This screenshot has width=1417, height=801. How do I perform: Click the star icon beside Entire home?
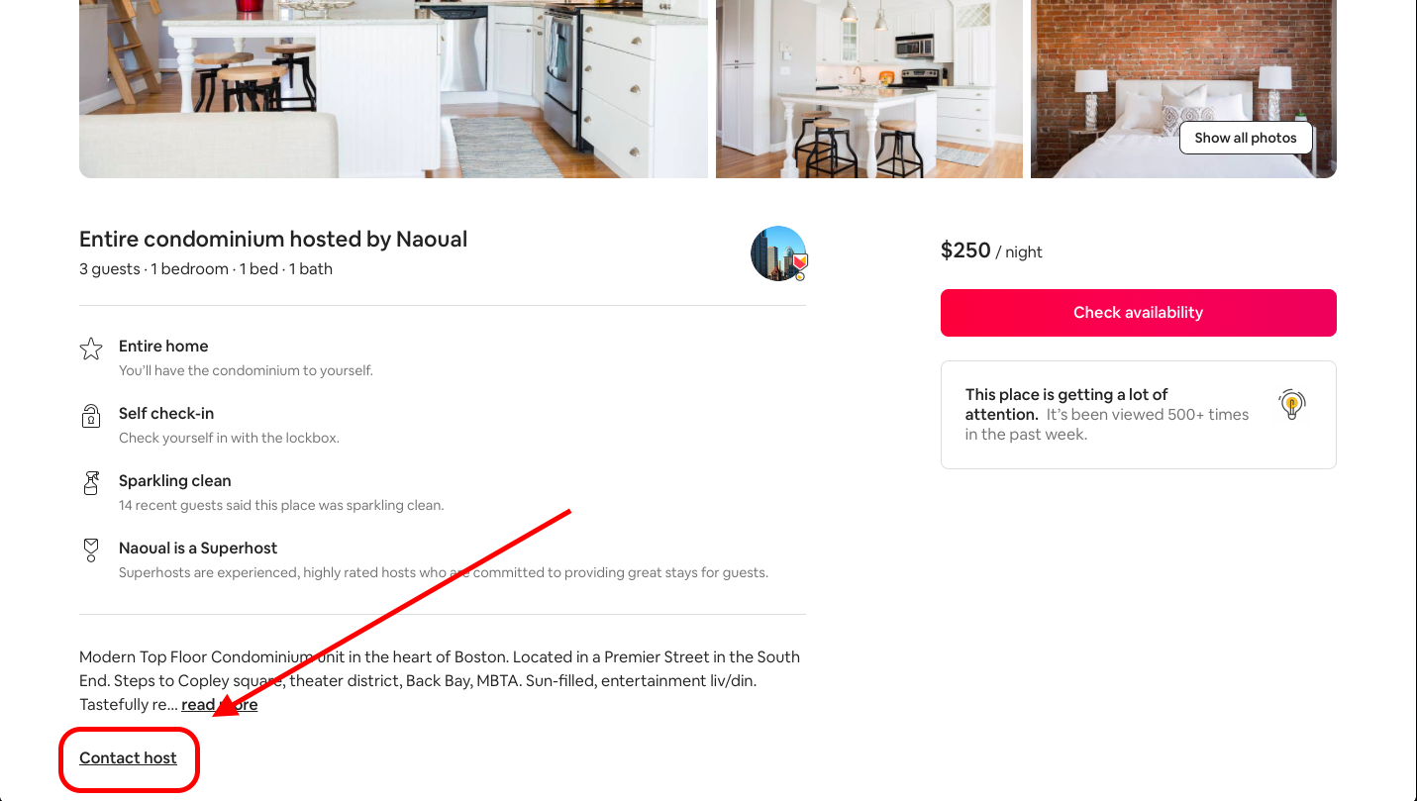coord(90,349)
